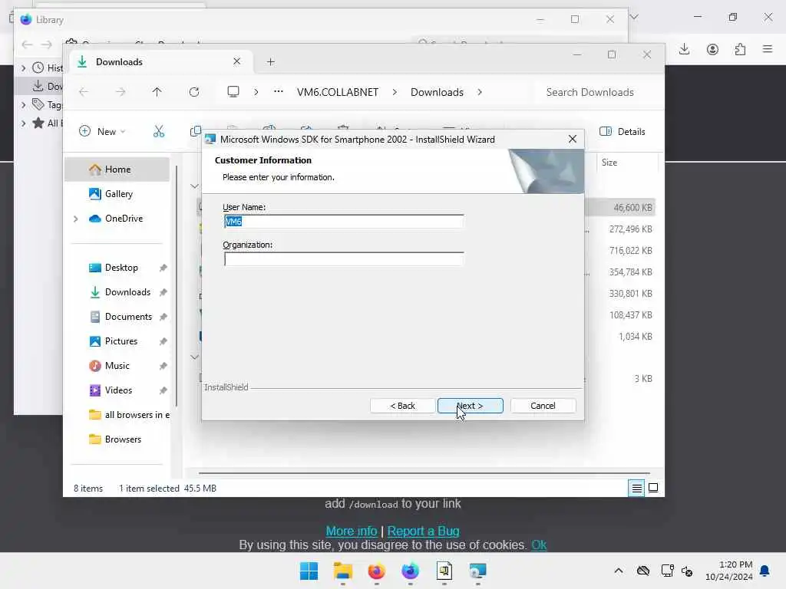Open Firefox extensions puzzle icon
This screenshot has height=589, width=786.
click(x=741, y=49)
